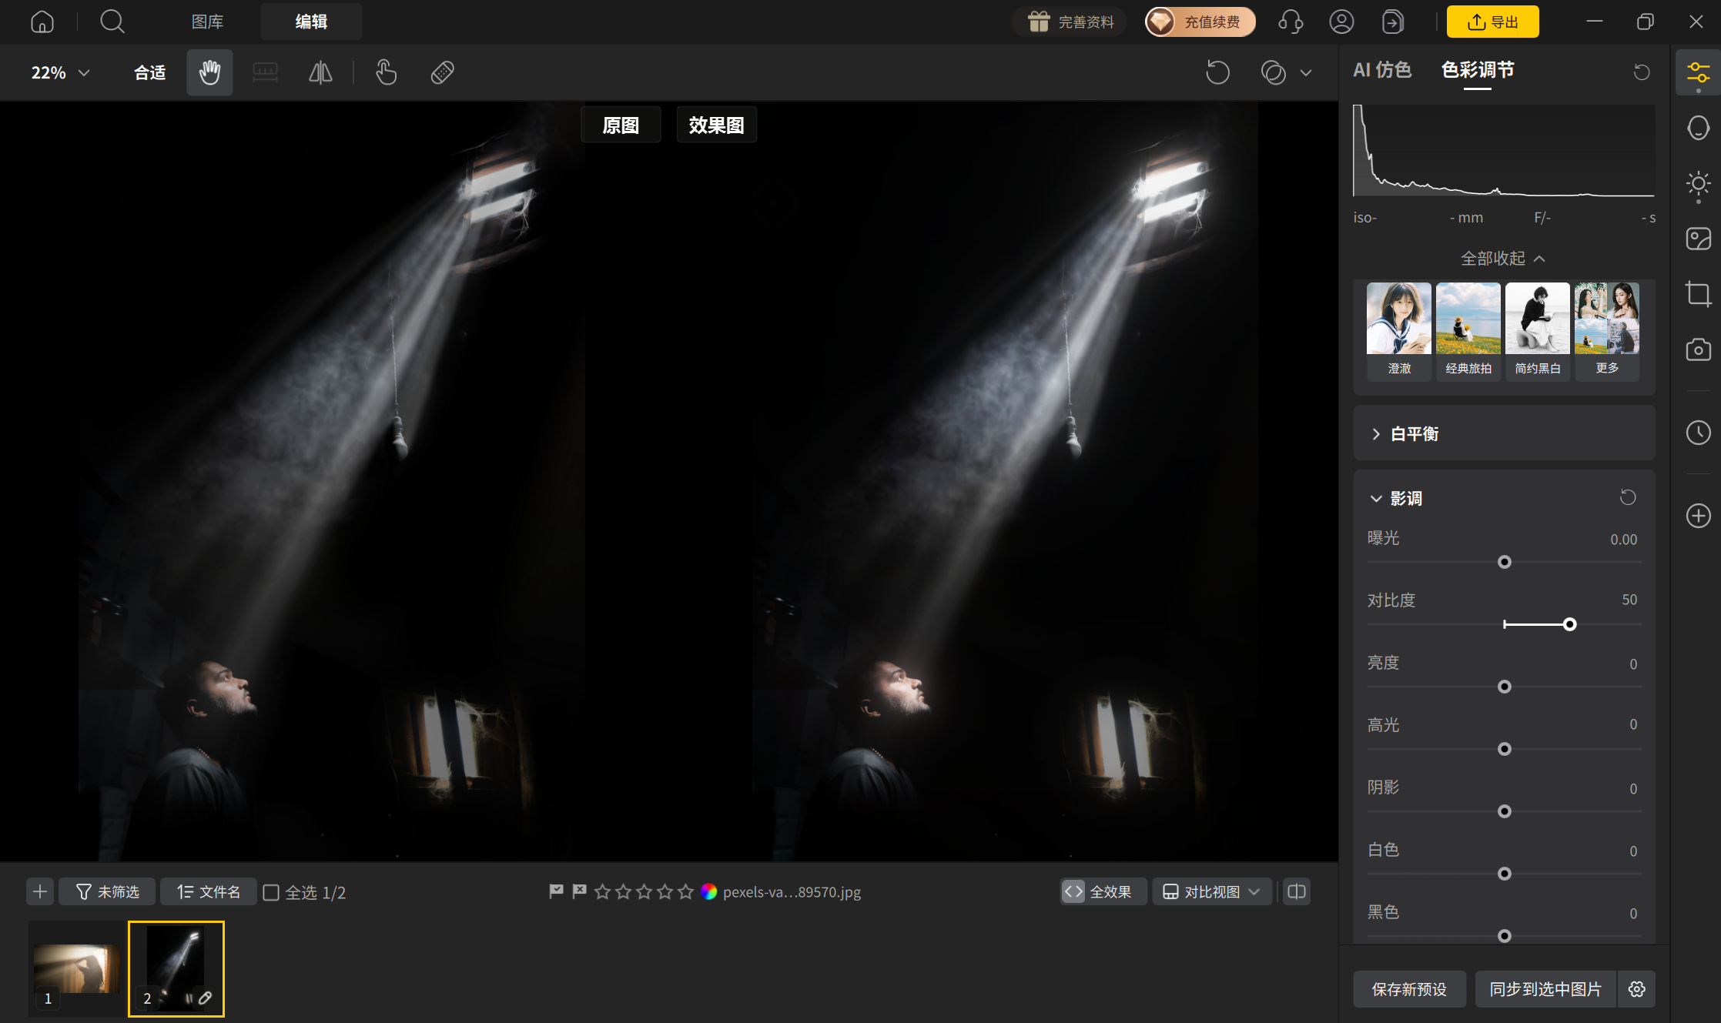The height and width of the screenshot is (1023, 1721).
Task: Toggle the split compare panel icon
Action: point(1297,892)
